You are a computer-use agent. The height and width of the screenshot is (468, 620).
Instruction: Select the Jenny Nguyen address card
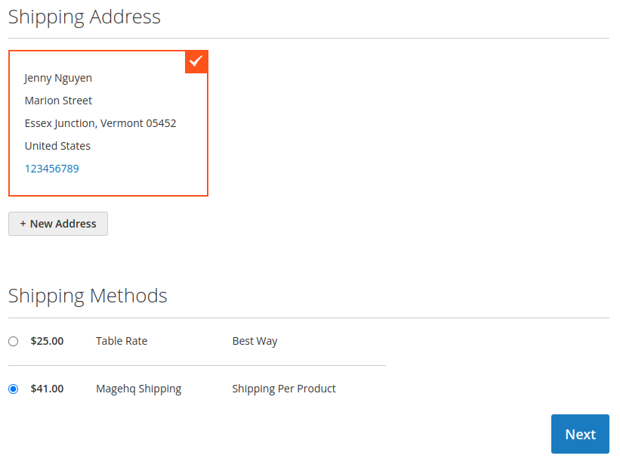pos(108,123)
